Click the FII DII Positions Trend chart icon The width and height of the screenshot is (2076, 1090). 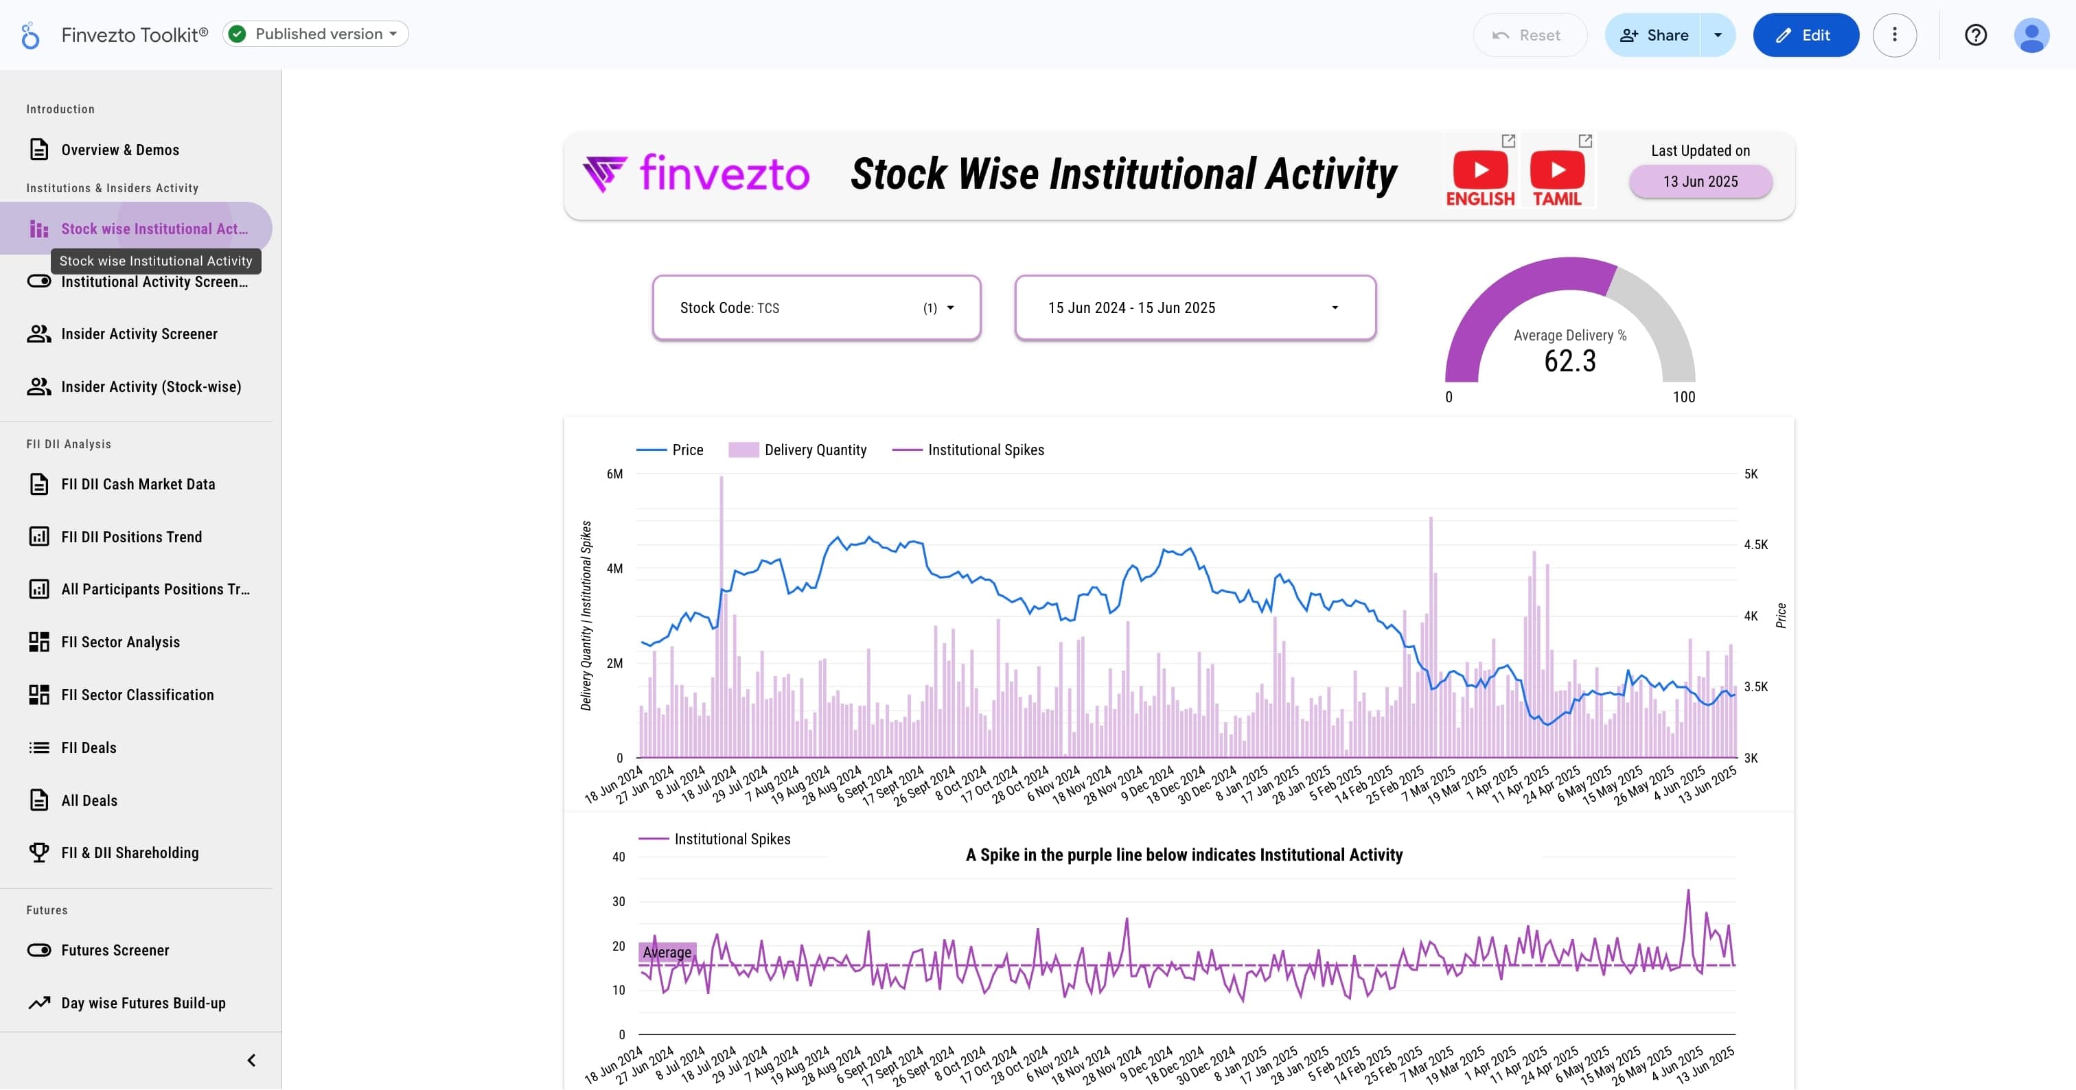click(x=38, y=537)
